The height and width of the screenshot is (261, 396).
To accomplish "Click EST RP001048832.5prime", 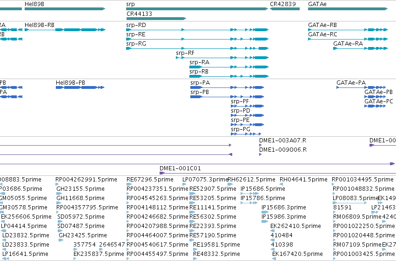I will click(x=364, y=189).
